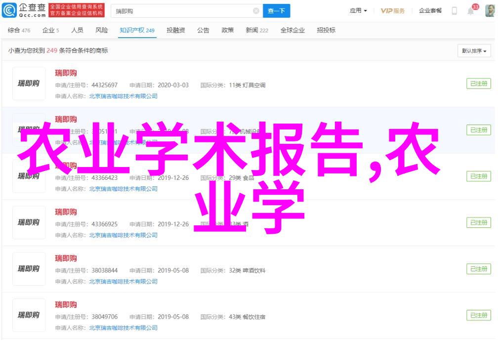The width and height of the screenshot is (498, 342).
Task: Switch to the 新闻 222 tab
Action: pyautogui.click(x=256, y=30)
